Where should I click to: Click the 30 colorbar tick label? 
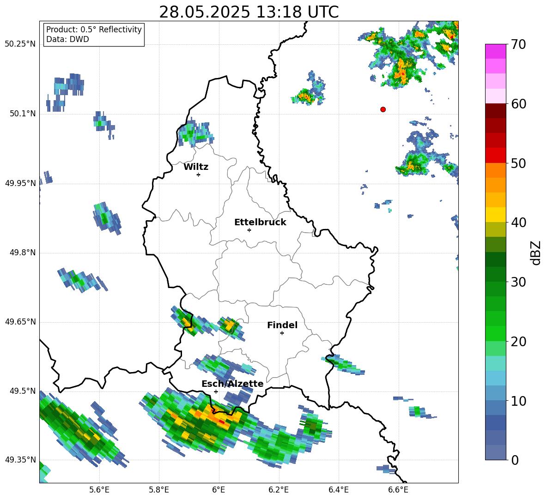pyautogui.click(x=518, y=282)
